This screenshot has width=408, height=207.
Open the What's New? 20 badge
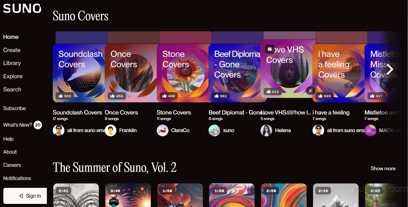click(x=38, y=125)
